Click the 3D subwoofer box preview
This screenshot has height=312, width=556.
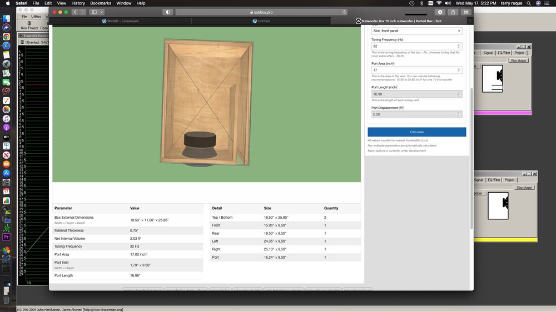click(x=207, y=104)
